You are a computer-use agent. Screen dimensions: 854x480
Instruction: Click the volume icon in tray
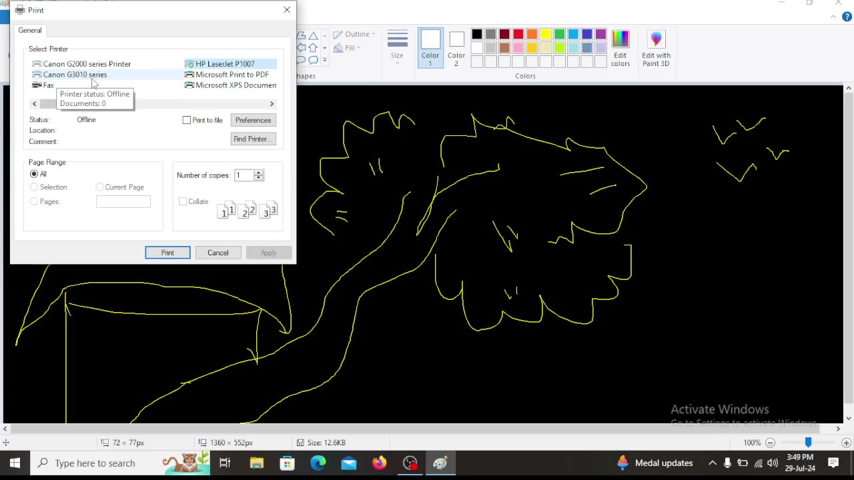click(773, 463)
